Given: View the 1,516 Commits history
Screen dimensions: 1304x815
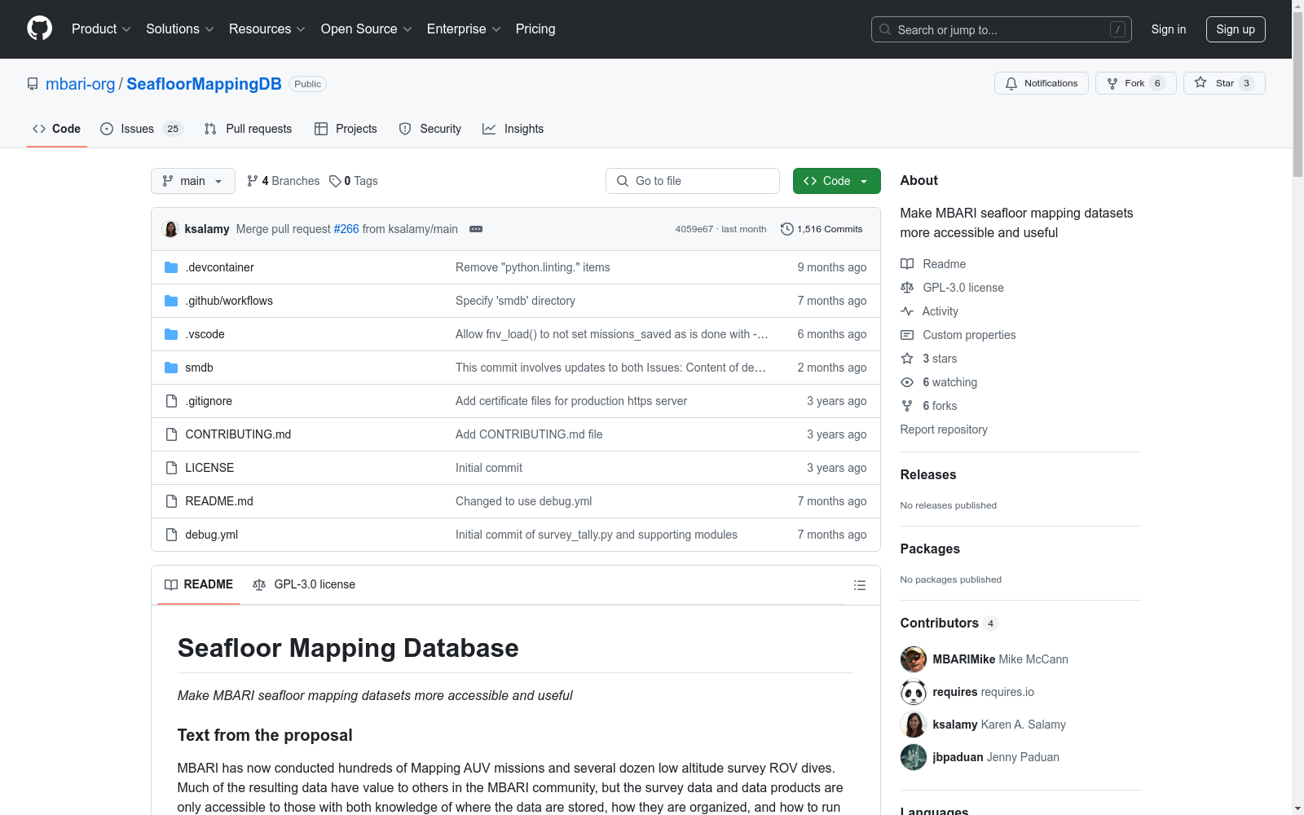Looking at the screenshot, I should [x=822, y=229].
